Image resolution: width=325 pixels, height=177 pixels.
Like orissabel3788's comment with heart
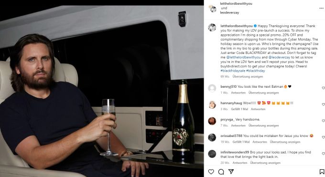point(323,137)
